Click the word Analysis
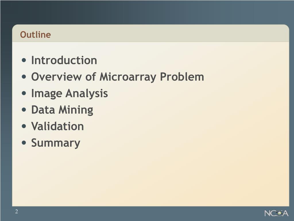294x221 pixels. click(87, 94)
